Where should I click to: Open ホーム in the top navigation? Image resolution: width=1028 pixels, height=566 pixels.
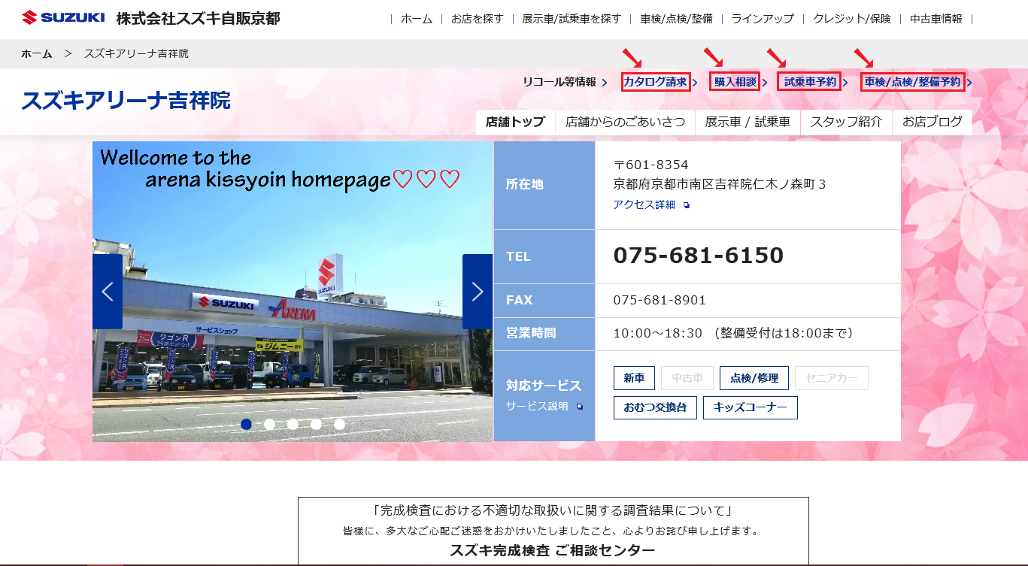pyautogui.click(x=417, y=19)
